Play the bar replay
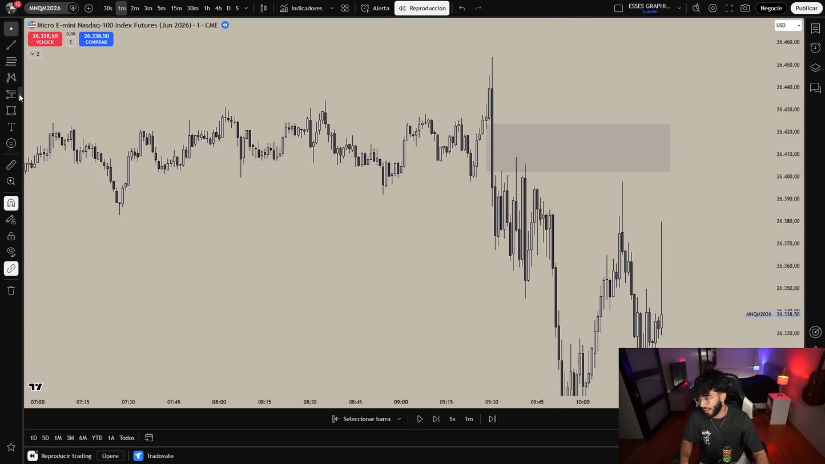825x464 pixels. (420, 419)
